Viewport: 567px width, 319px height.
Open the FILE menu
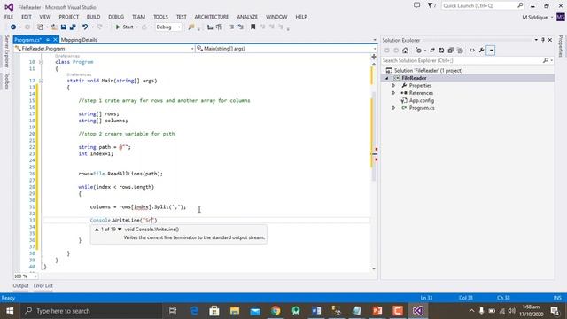coord(9,17)
